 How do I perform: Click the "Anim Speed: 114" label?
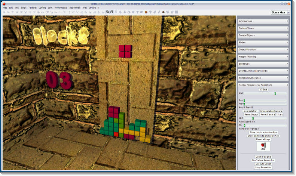tap(247, 122)
